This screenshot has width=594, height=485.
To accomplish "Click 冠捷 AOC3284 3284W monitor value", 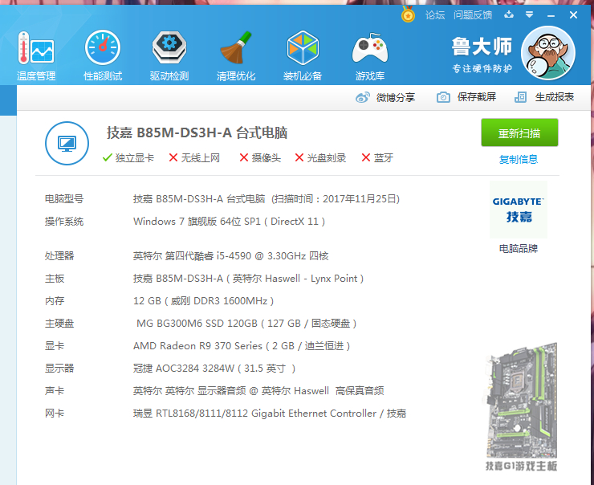I will click(x=214, y=369).
